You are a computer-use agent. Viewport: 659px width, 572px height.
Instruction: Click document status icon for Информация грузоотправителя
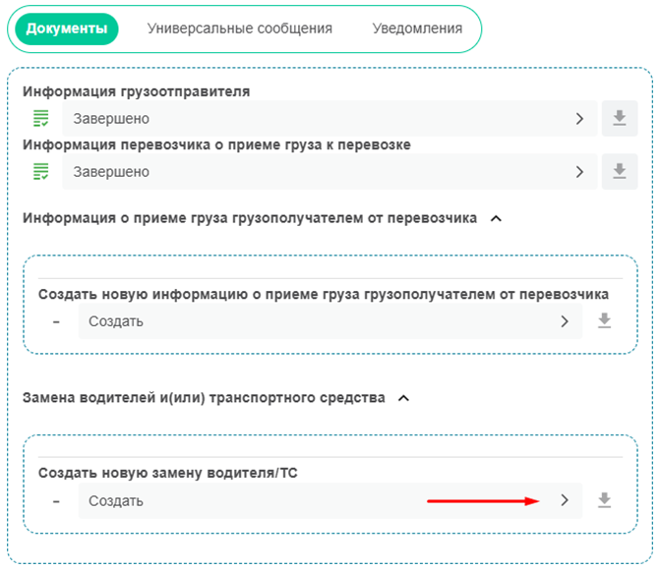[x=41, y=119]
